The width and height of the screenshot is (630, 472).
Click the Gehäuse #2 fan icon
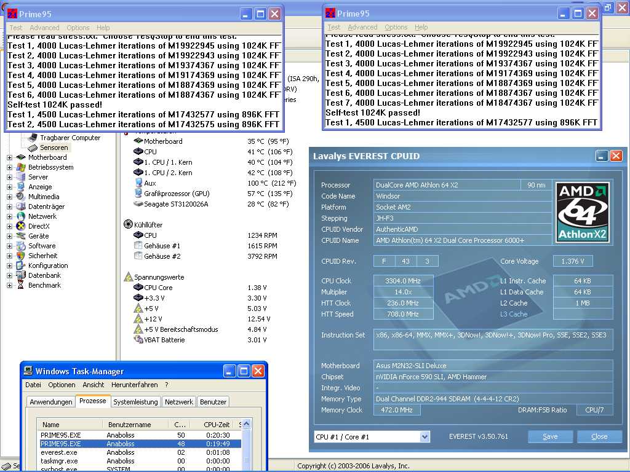pos(138,256)
